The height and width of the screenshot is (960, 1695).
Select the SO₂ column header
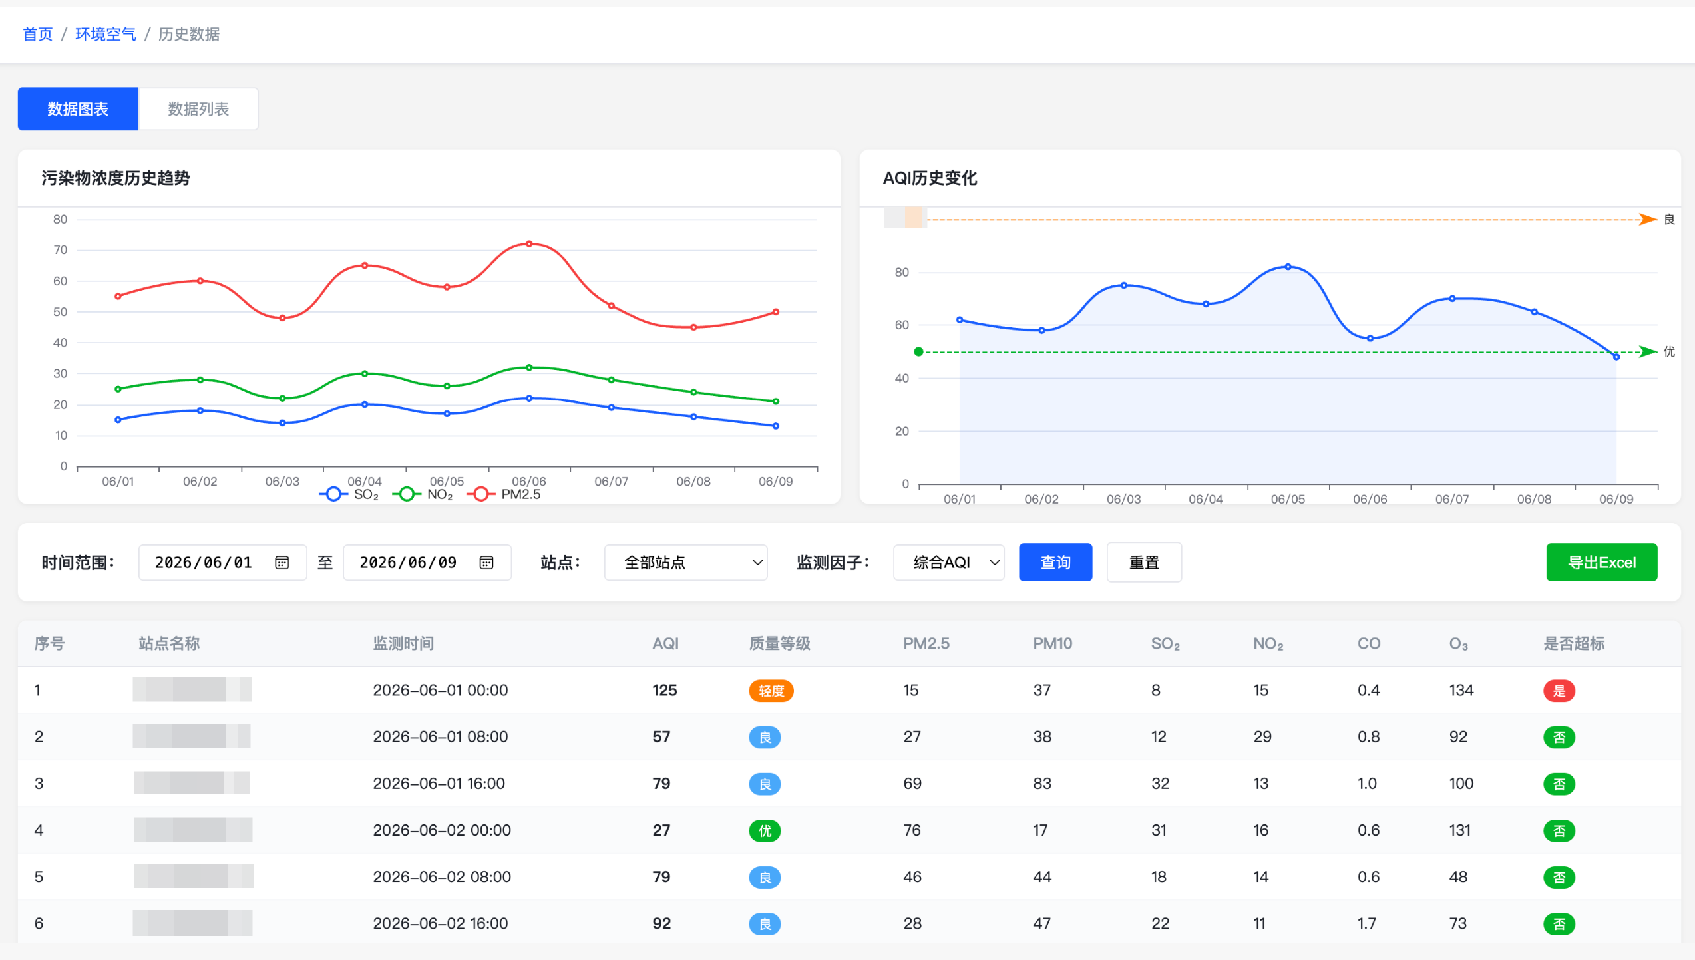click(1165, 643)
